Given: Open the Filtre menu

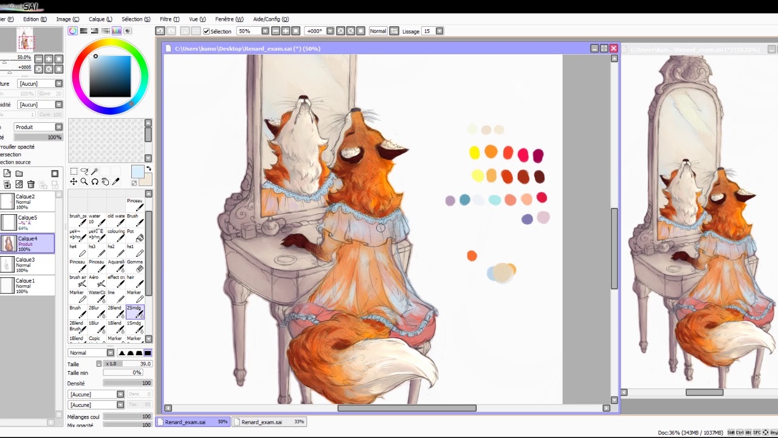Looking at the screenshot, I should [x=170, y=19].
